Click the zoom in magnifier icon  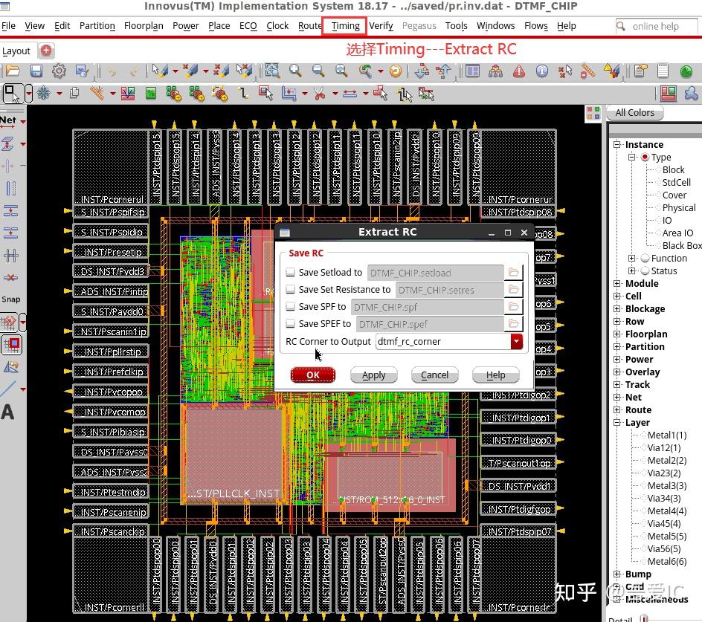(295, 71)
